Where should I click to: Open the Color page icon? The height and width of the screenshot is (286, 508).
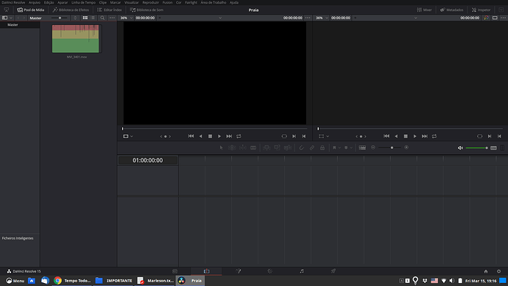click(270, 271)
